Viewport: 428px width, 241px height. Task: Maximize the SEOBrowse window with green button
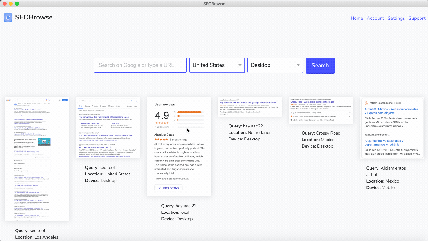tap(17, 4)
